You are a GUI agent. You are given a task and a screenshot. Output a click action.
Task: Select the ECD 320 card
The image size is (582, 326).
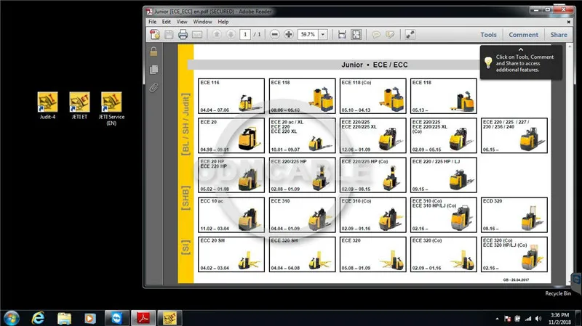coord(514,215)
